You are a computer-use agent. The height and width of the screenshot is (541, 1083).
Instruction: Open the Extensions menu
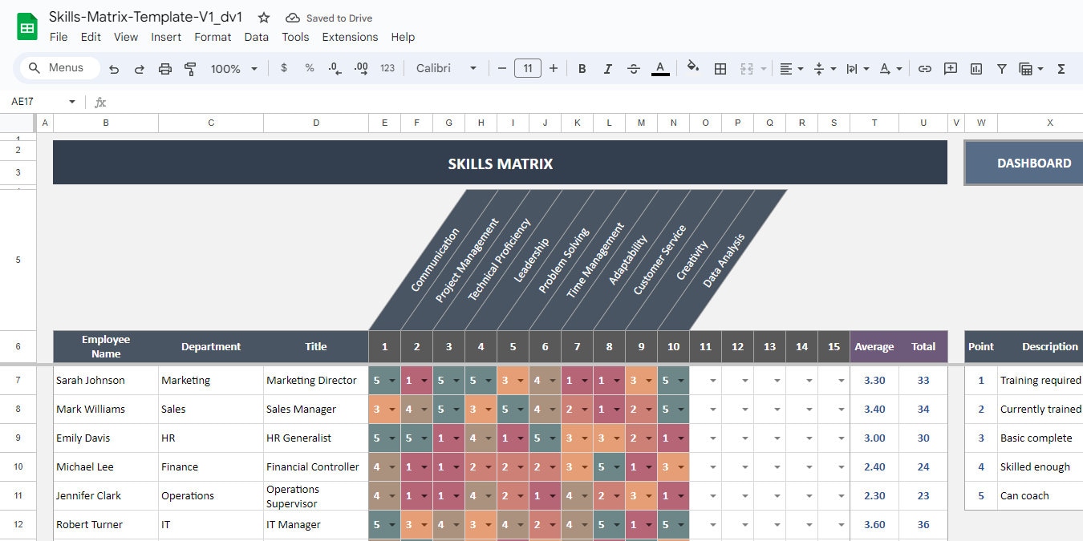coord(350,37)
